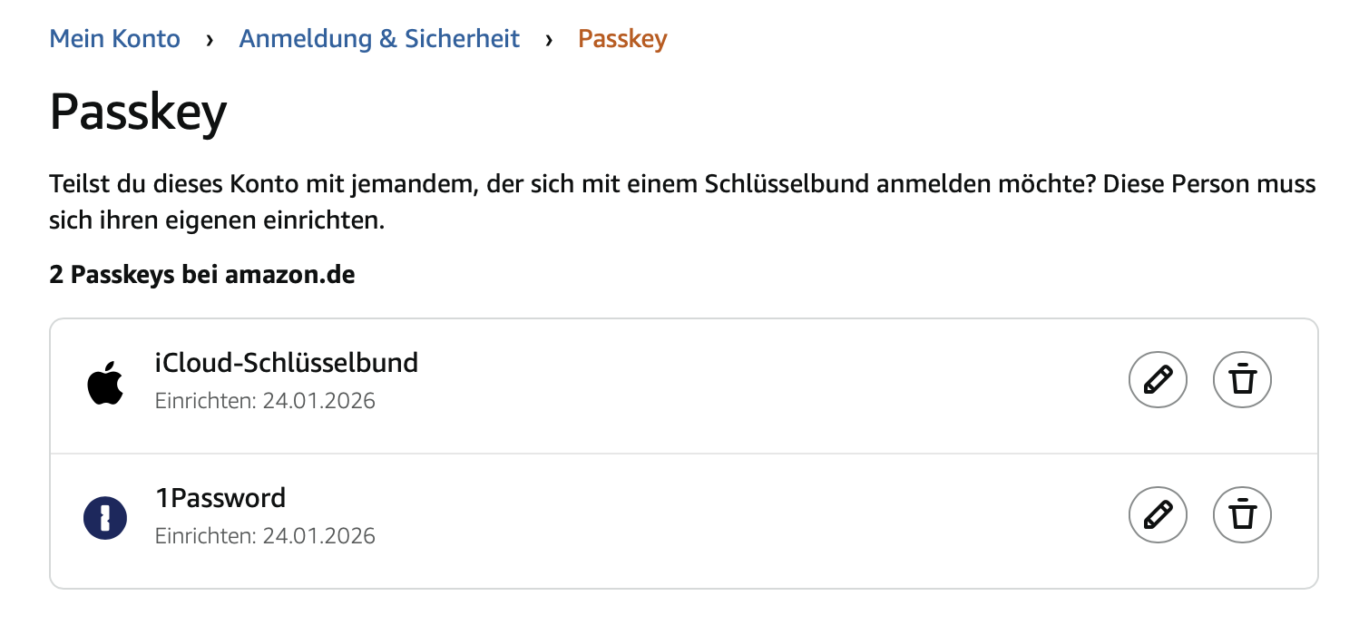
Task: Click the large Passkey page heading
Action: (x=138, y=113)
